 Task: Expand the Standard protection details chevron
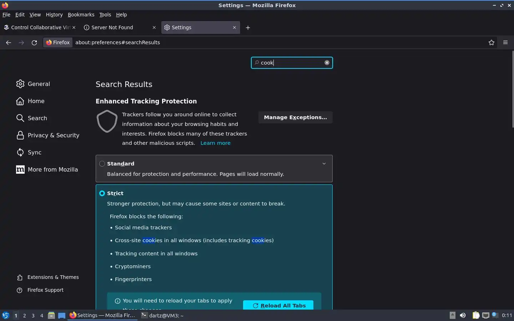click(324, 164)
